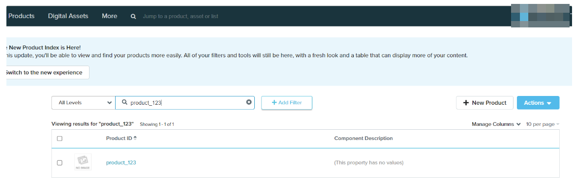The width and height of the screenshot is (575, 188).
Task: Click the search icon inside the product filter box
Action: point(124,103)
